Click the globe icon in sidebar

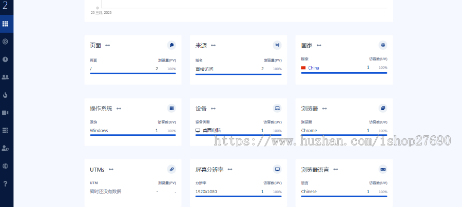5,166
